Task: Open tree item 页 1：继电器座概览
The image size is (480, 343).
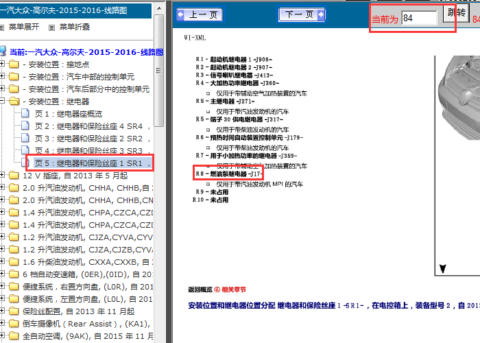Action: (x=69, y=114)
